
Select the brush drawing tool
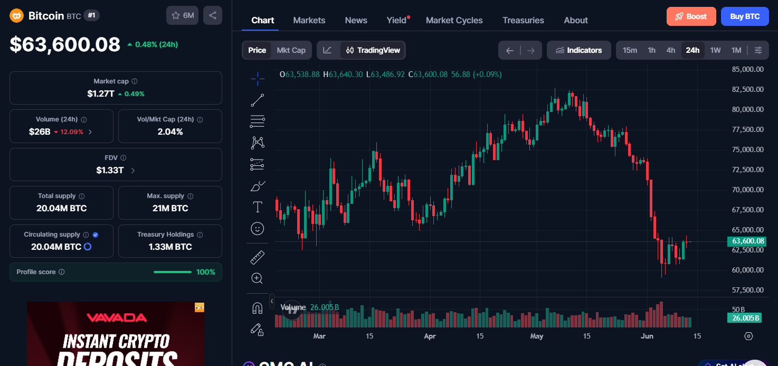(x=258, y=186)
